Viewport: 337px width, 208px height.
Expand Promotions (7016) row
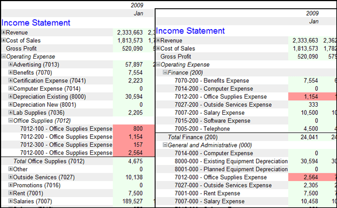click(x=10, y=185)
